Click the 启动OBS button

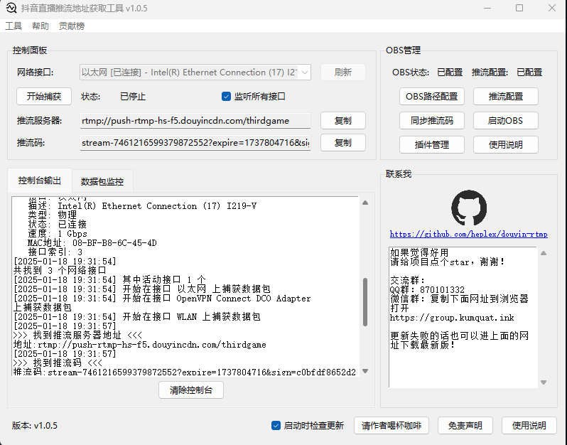(505, 120)
